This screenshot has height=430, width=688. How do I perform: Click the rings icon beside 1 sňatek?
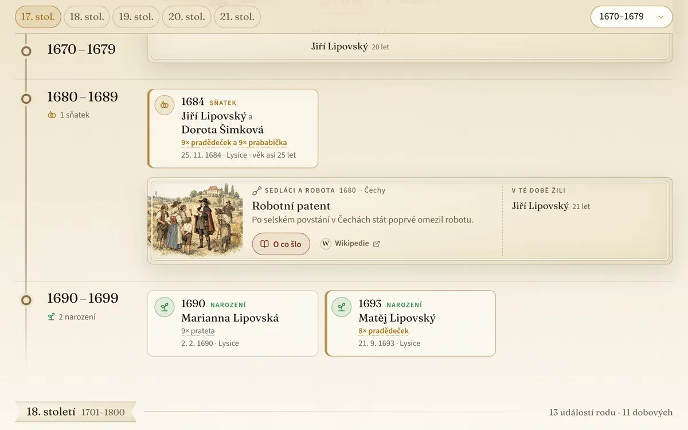point(52,115)
